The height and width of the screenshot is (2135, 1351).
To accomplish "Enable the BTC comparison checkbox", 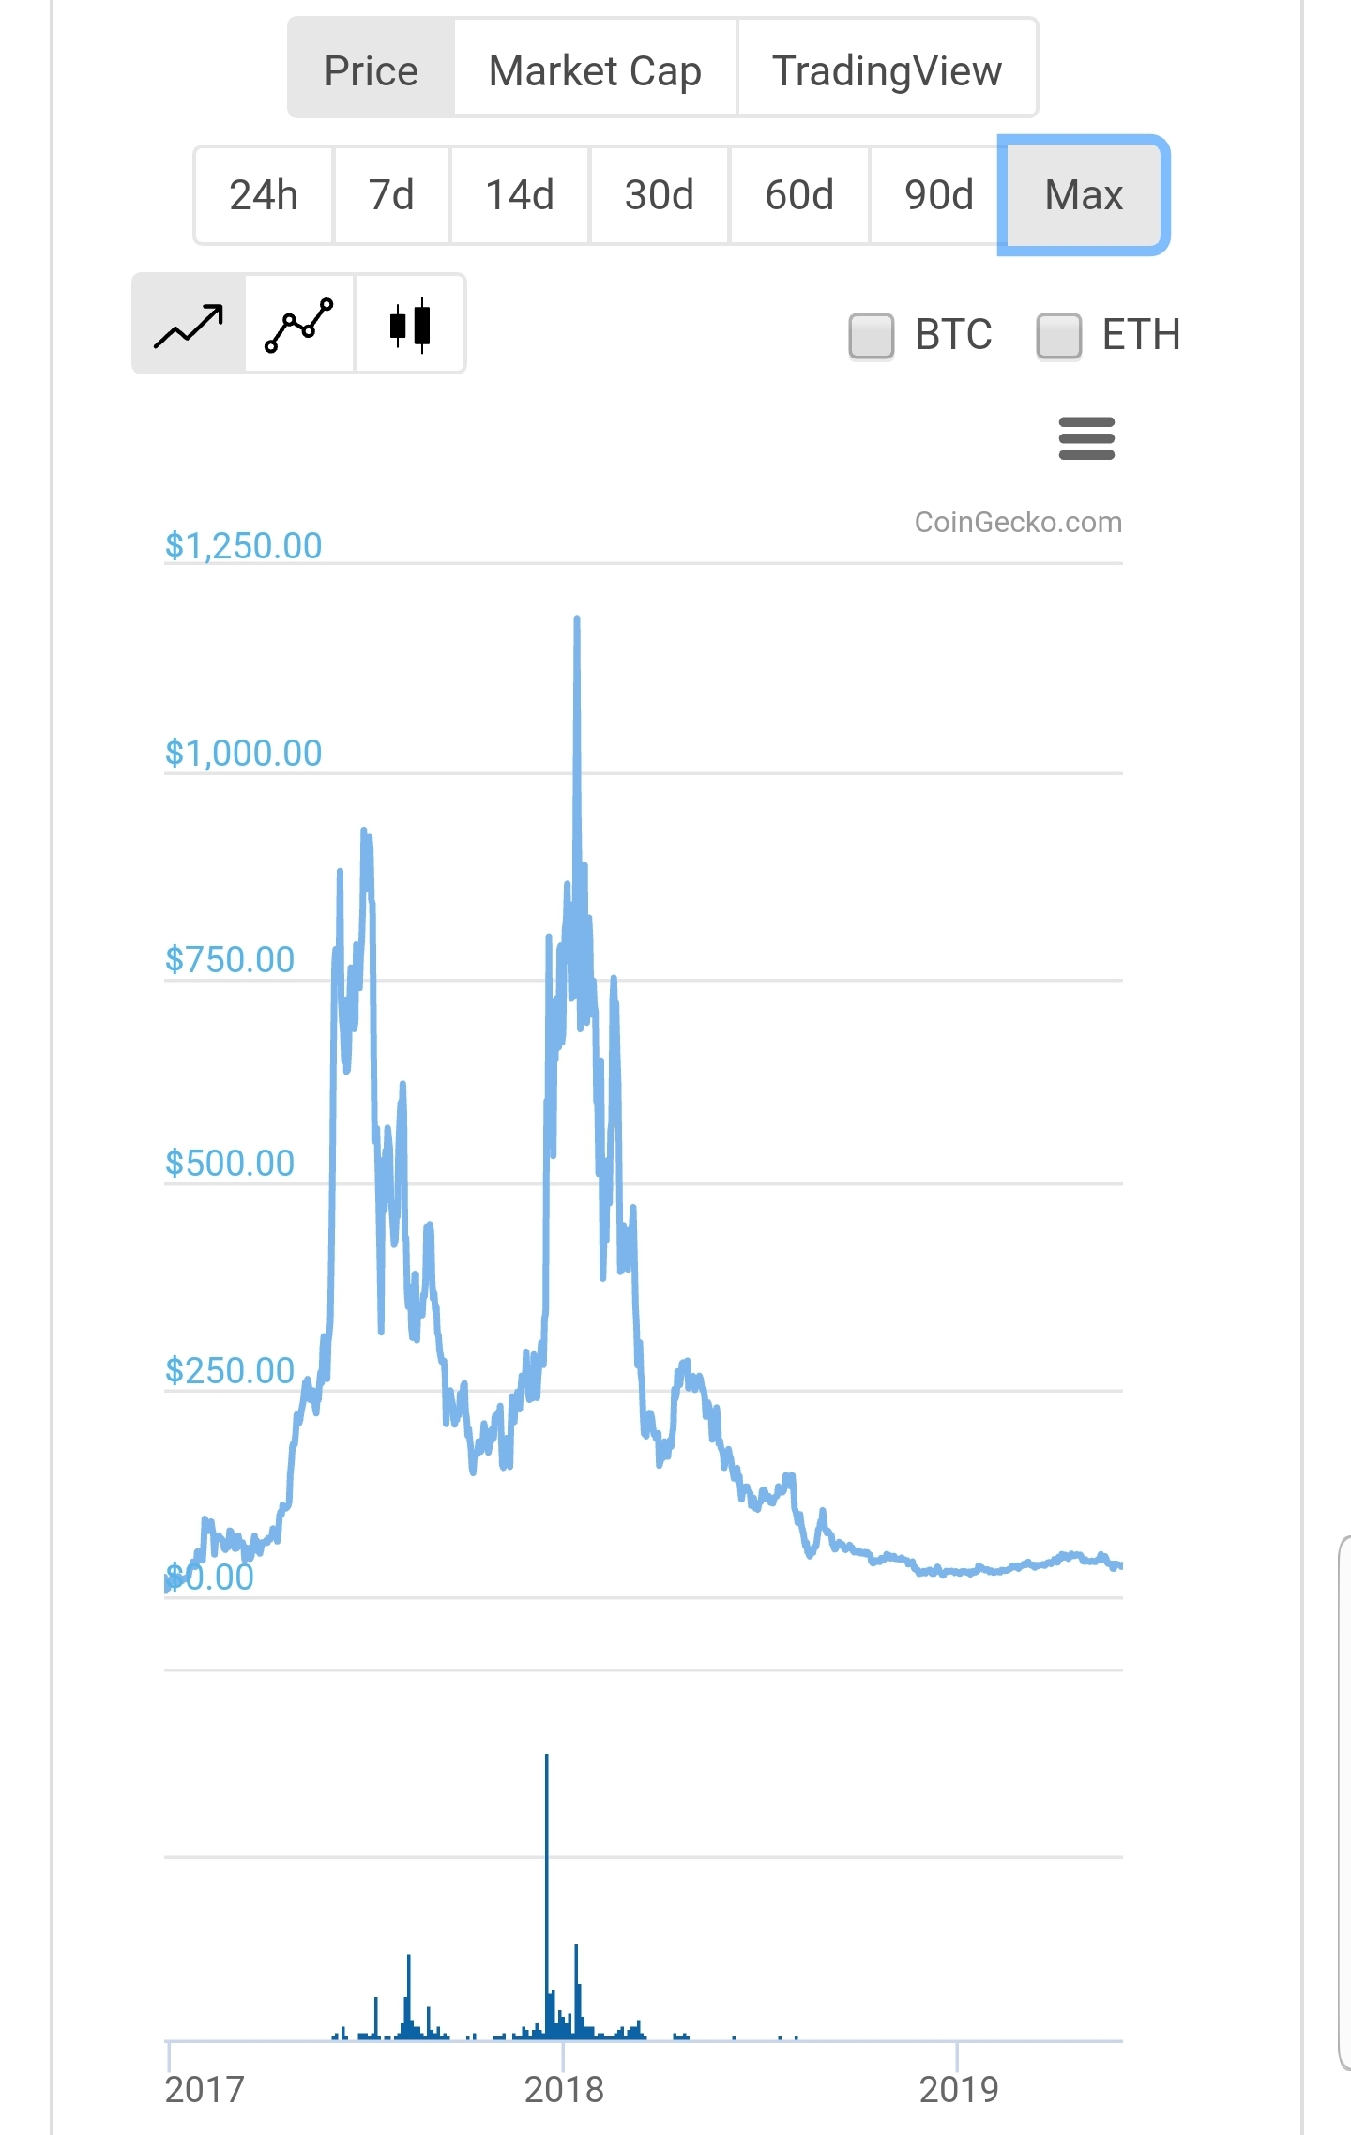I will tap(871, 336).
